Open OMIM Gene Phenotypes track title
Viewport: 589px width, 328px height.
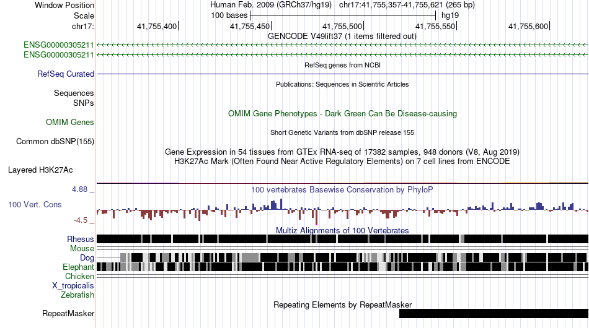(x=342, y=114)
